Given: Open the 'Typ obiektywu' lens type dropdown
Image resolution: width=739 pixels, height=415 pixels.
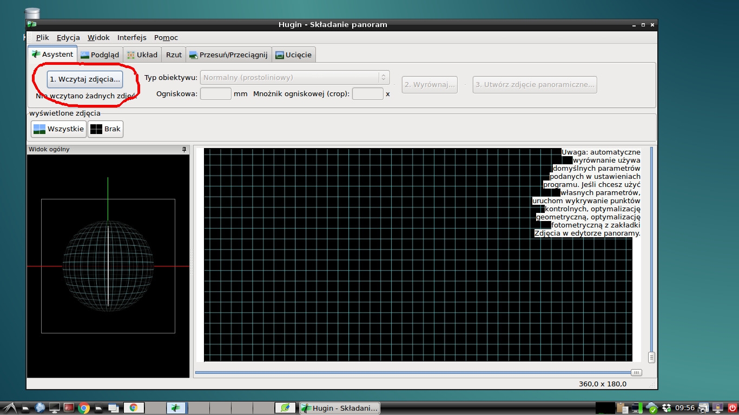Looking at the screenshot, I should pyautogui.click(x=295, y=78).
